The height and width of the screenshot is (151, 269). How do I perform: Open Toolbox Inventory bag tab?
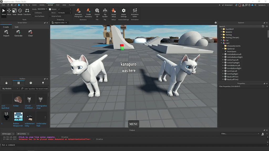6,83
